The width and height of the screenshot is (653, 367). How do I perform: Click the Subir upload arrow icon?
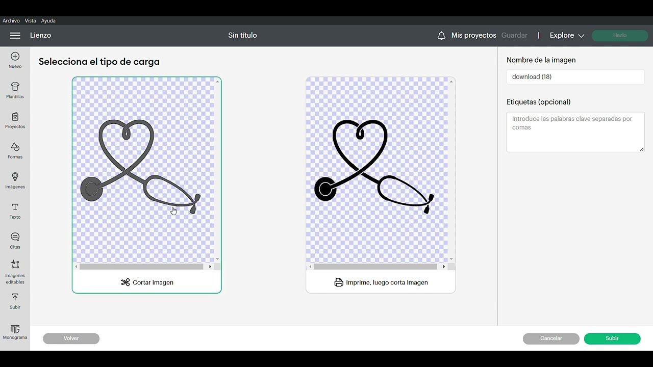click(x=15, y=297)
